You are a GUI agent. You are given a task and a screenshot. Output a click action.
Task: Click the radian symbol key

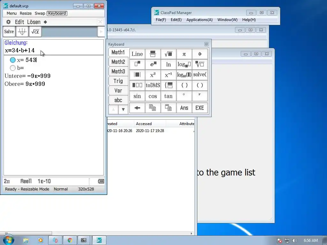(x=200, y=96)
